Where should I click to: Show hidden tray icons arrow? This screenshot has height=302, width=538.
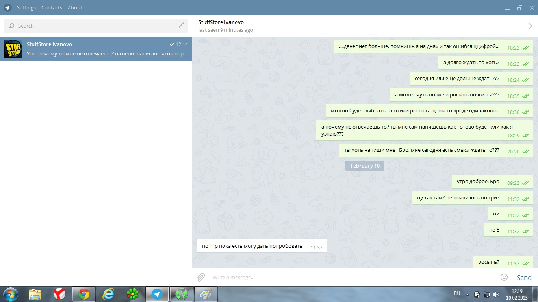click(x=468, y=294)
